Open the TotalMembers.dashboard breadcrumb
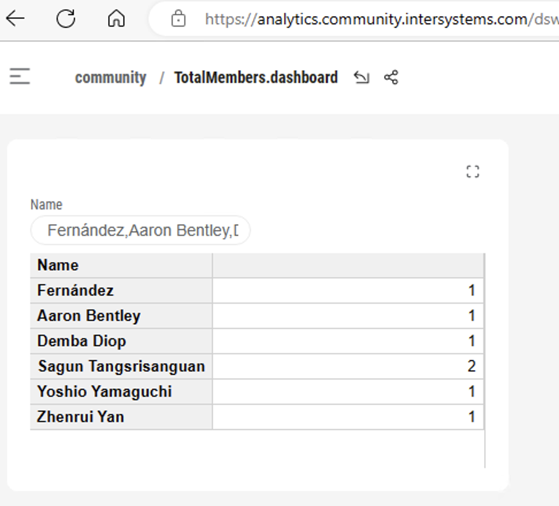 pos(256,77)
